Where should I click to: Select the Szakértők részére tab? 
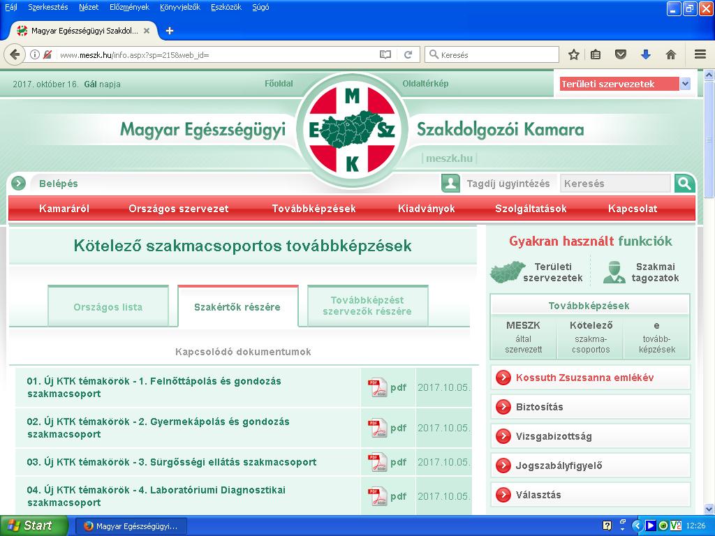[237, 306]
